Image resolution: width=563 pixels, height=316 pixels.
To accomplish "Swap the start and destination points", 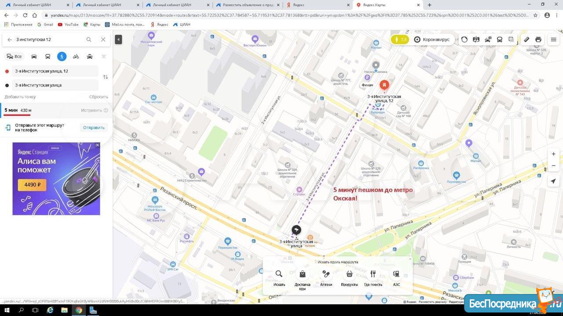I will pos(105,77).
